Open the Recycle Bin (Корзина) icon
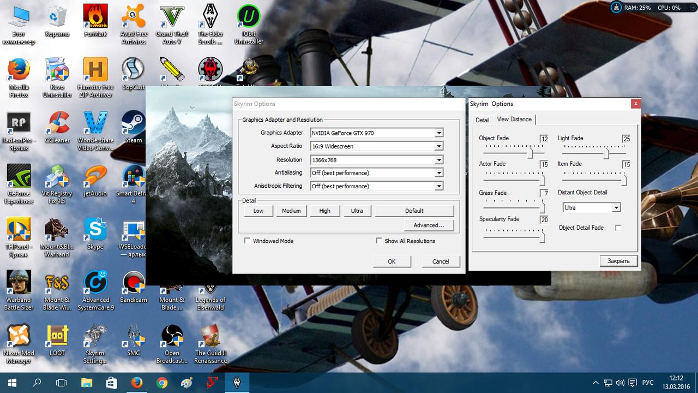698x393 pixels. pos(57,22)
